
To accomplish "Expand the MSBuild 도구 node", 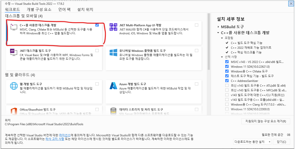I will [x=218, y=27].
